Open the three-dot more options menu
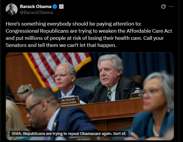This screenshot has width=183, height=142. (171, 7)
